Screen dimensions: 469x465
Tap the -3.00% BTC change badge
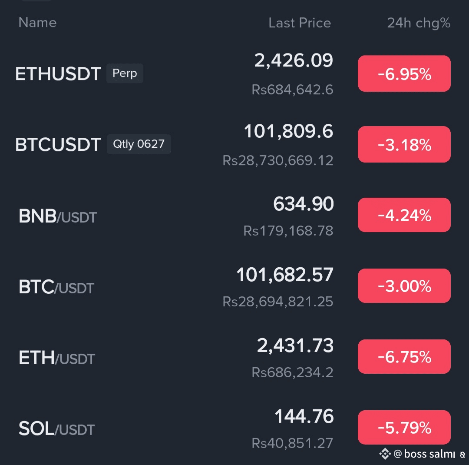404,286
